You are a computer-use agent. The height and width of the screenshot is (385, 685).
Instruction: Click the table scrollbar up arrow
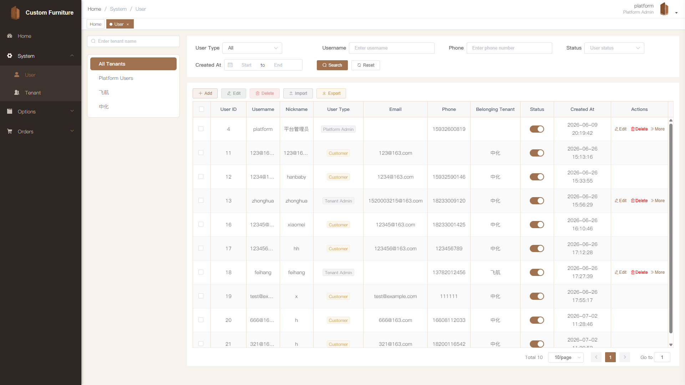671,120
